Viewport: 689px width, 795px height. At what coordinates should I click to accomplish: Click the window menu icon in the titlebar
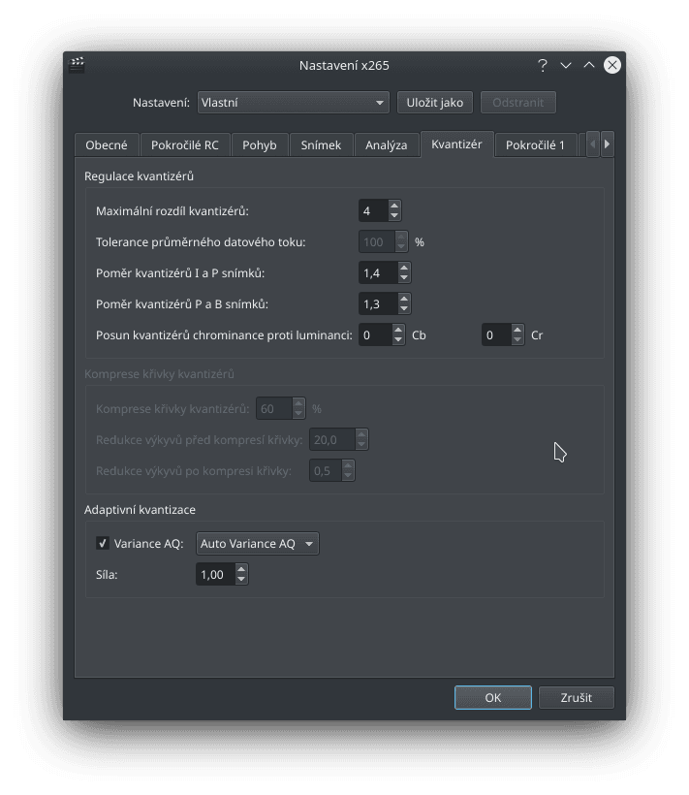76,65
